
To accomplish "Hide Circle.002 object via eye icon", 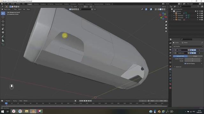I will tap(200, 18).
